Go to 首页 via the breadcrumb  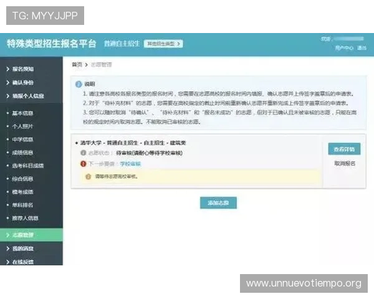(x=77, y=65)
